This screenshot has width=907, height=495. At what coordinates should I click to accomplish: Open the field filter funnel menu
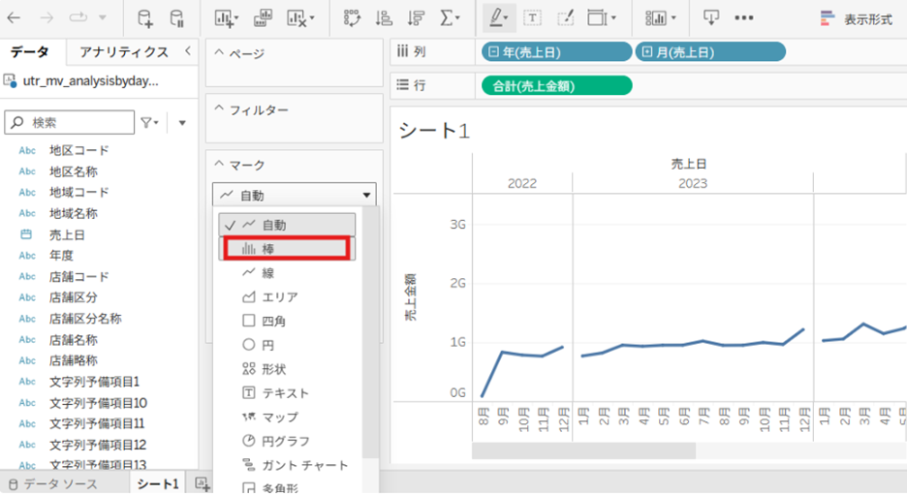tap(149, 123)
